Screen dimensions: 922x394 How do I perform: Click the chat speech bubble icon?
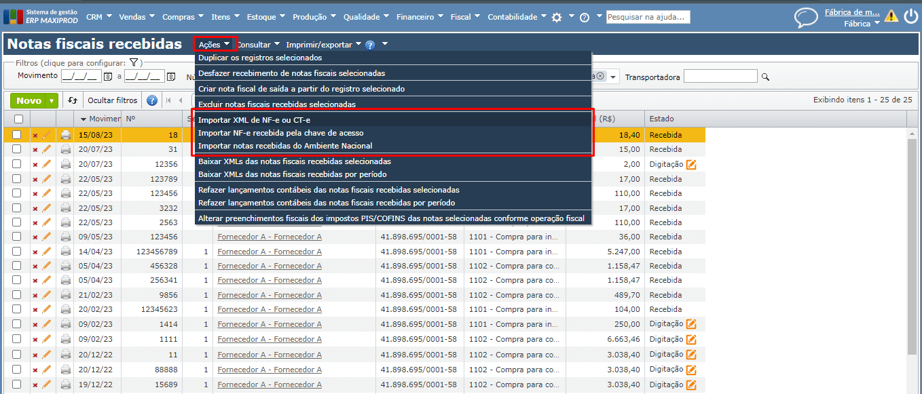(x=806, y=18)
